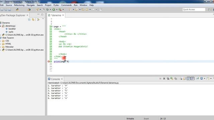
Task: Open New Console View dropdown arrow
Action: click(211, 79)
